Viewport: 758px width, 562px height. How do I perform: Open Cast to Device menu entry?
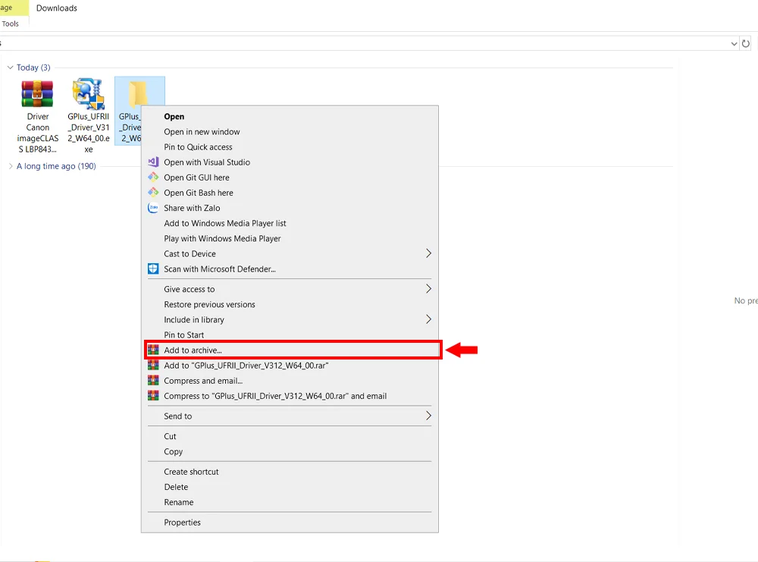290,253
